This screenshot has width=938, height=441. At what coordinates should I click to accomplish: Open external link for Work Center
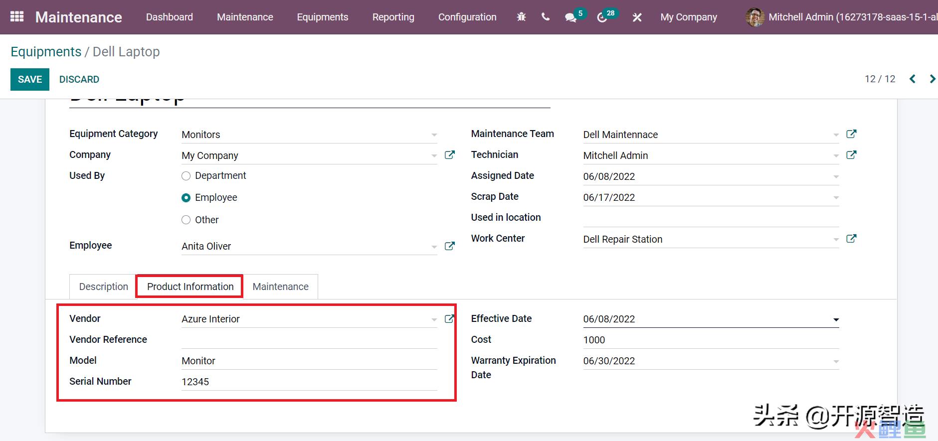click(x=851, y=239)
